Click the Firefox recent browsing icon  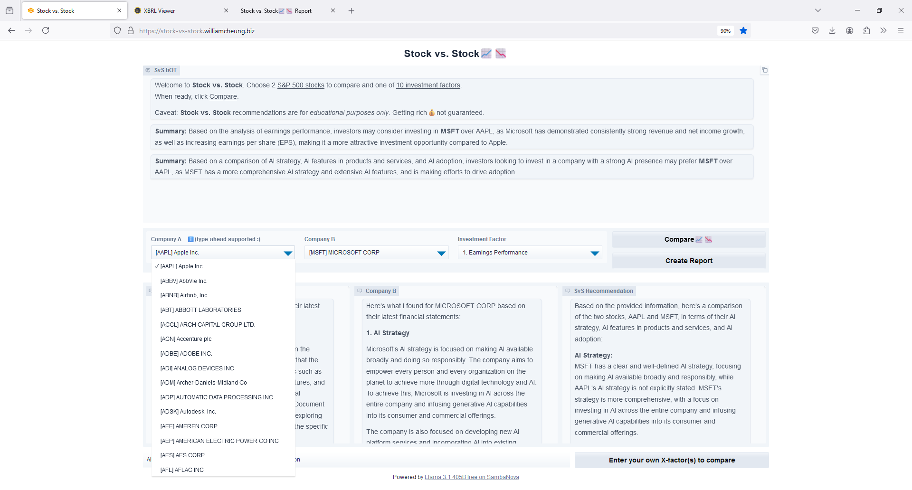point(9,10)
